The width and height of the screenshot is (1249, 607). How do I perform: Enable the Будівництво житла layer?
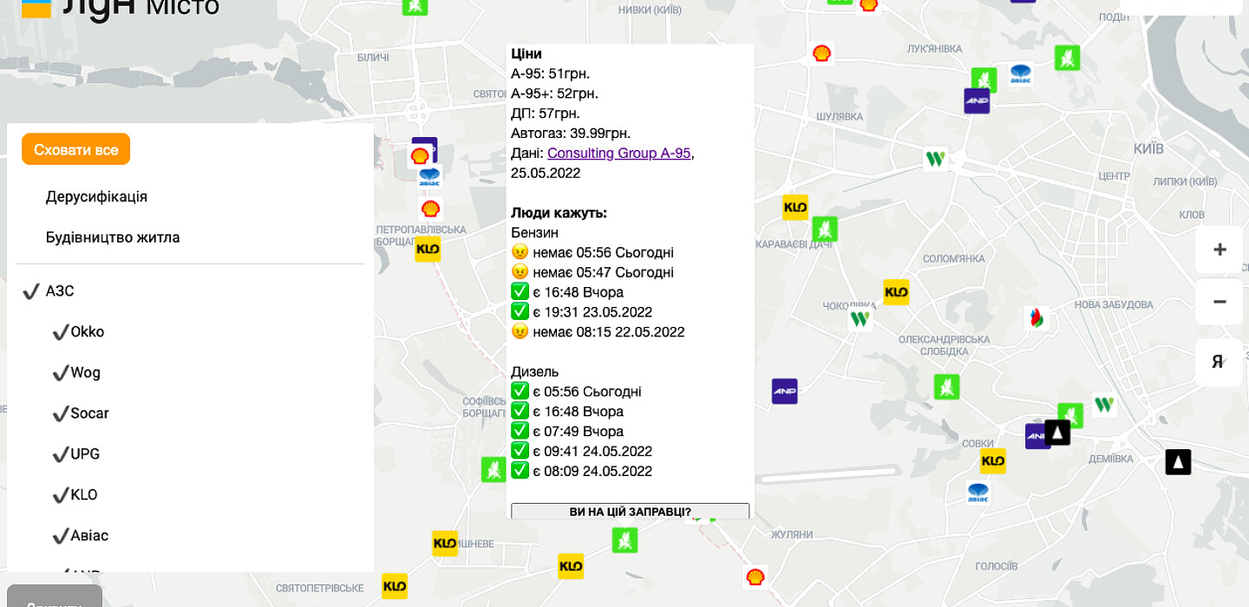[x=113, y=238]
